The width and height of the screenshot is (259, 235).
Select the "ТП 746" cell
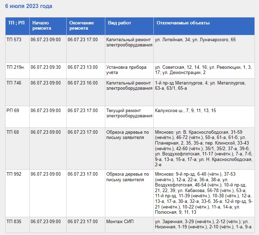pos(14,83)
